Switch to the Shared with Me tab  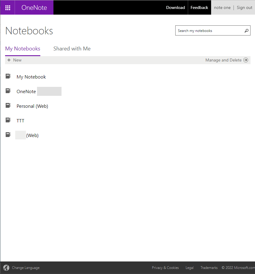[x=72, y=49]
